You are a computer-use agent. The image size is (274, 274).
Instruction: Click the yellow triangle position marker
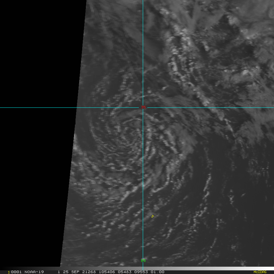pyautogui.click(x=153, y=216)
